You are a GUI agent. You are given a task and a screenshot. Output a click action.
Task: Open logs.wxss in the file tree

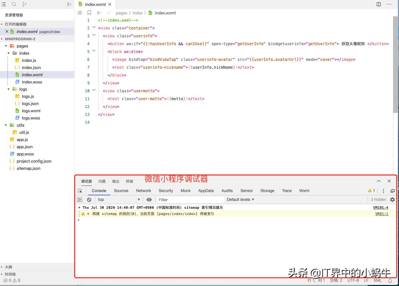[x=31, y=118]
